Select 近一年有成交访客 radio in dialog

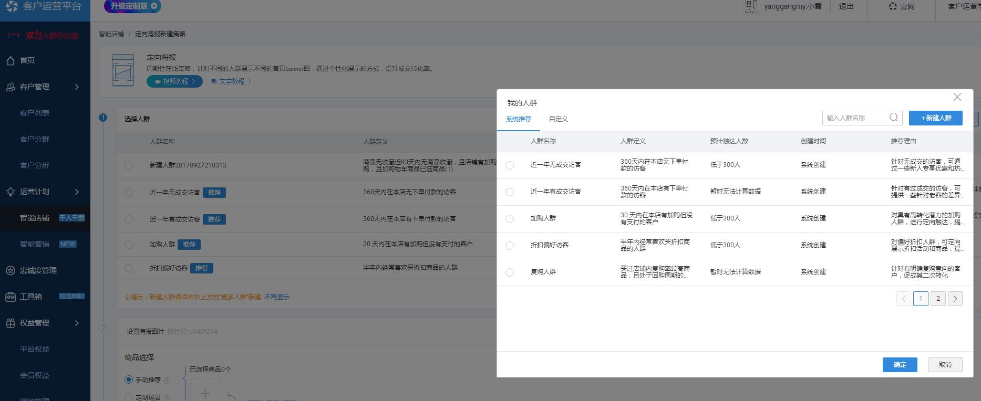(510, 192)
